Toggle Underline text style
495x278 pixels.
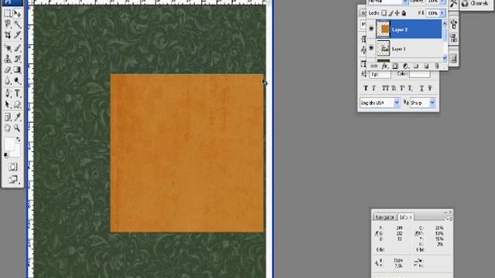[x=421, y=89]
